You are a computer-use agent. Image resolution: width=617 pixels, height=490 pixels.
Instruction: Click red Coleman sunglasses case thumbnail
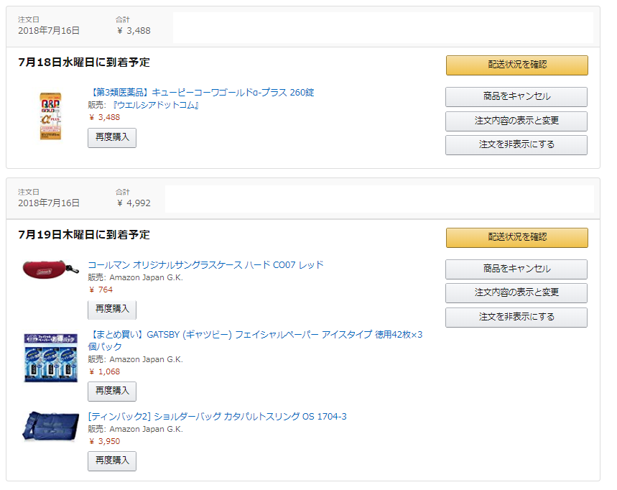pyautogui.click(x=51, y=269)
